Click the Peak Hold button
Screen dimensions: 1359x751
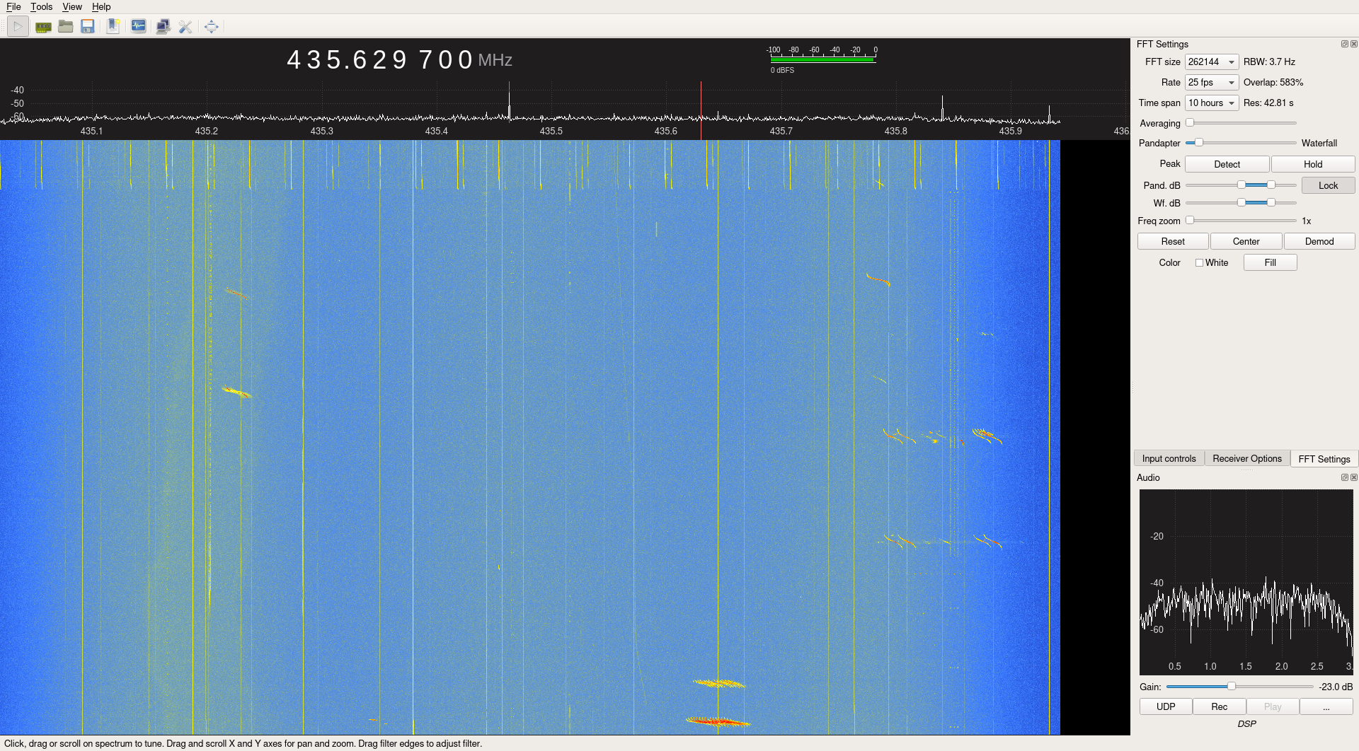coord(1313,164)
